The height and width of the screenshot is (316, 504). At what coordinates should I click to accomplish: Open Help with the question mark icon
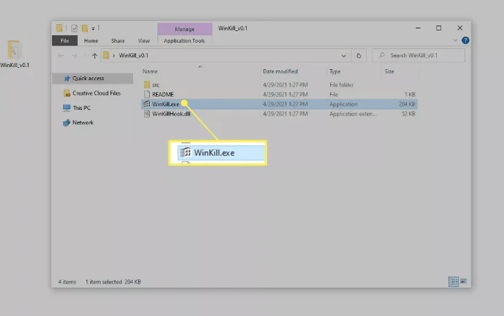(x=465, y=40)
